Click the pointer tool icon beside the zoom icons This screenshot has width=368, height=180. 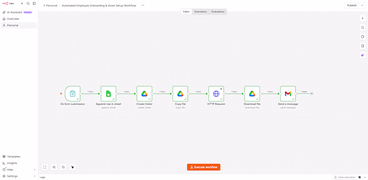(x=72, y=167)
